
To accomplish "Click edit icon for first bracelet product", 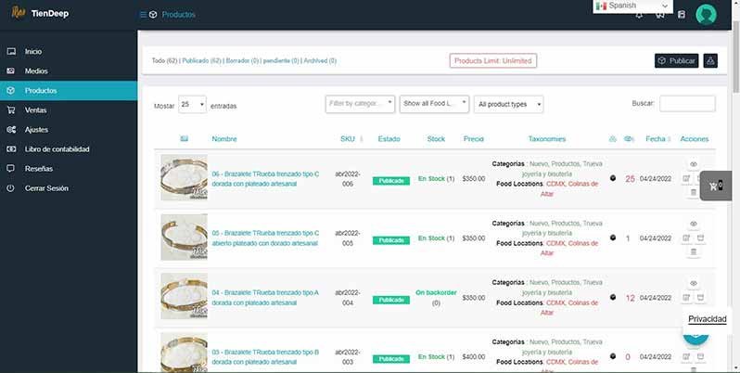I will [686, 177].
